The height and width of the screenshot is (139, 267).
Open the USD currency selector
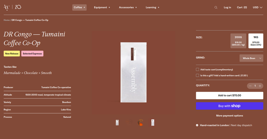click(x=257, y=7)
